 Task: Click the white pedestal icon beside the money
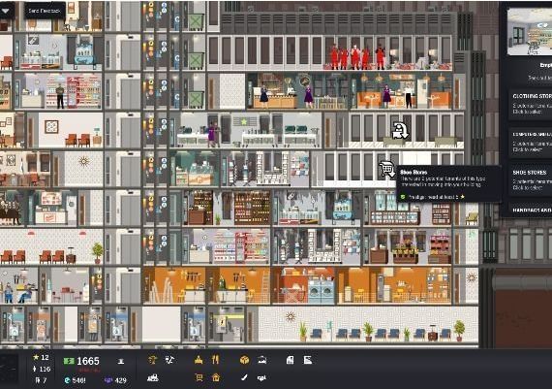coord(121,361)
